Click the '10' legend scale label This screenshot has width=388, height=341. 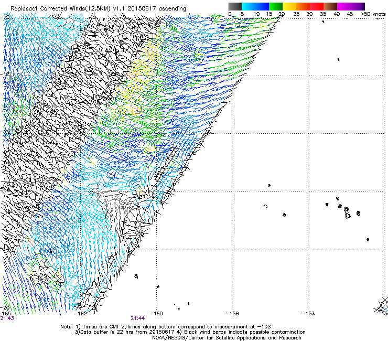click(256, 14)
